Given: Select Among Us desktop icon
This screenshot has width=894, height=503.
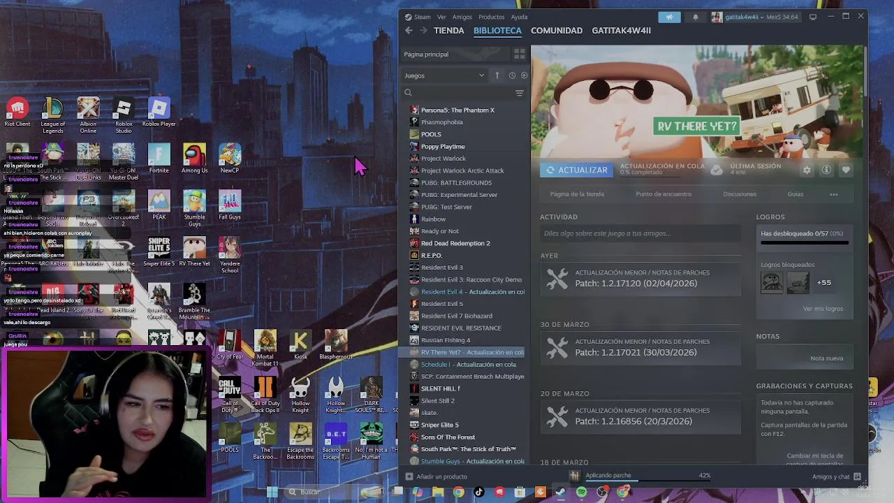Looking at the screenshot, I should coord(195,159).
